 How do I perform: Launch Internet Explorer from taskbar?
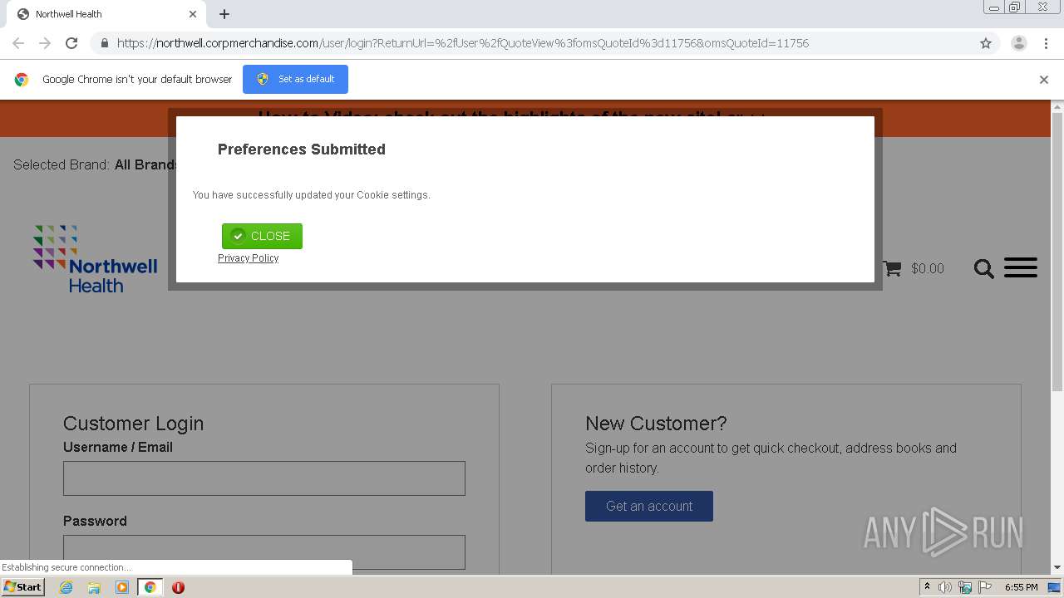click(66, 587)
